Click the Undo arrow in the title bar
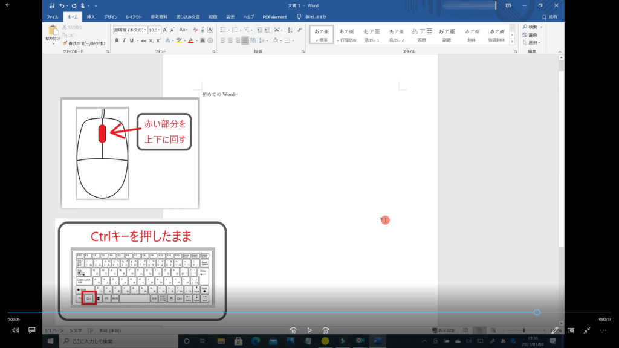 pyautogui.click(x=62, y=5)
